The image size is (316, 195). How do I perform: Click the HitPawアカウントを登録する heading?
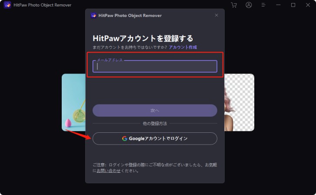coord(143,38)
